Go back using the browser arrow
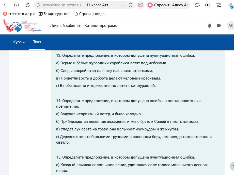Screen dimensions: 234x175 (5, 5)
